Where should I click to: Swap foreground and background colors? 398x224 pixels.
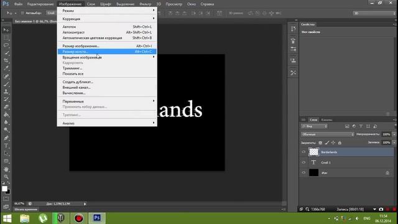(8, 183)
